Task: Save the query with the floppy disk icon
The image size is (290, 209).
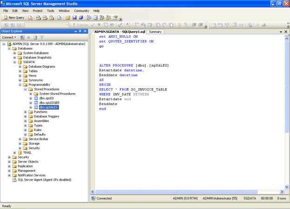Action: coord(74,18)
